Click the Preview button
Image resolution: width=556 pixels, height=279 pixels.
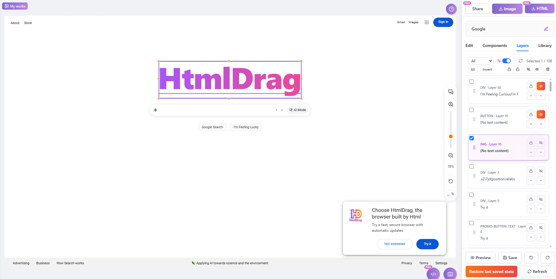pos(480,258)
